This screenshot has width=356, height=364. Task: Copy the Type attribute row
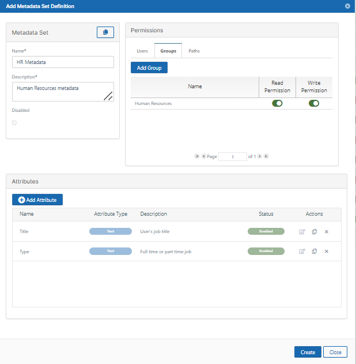315,252
